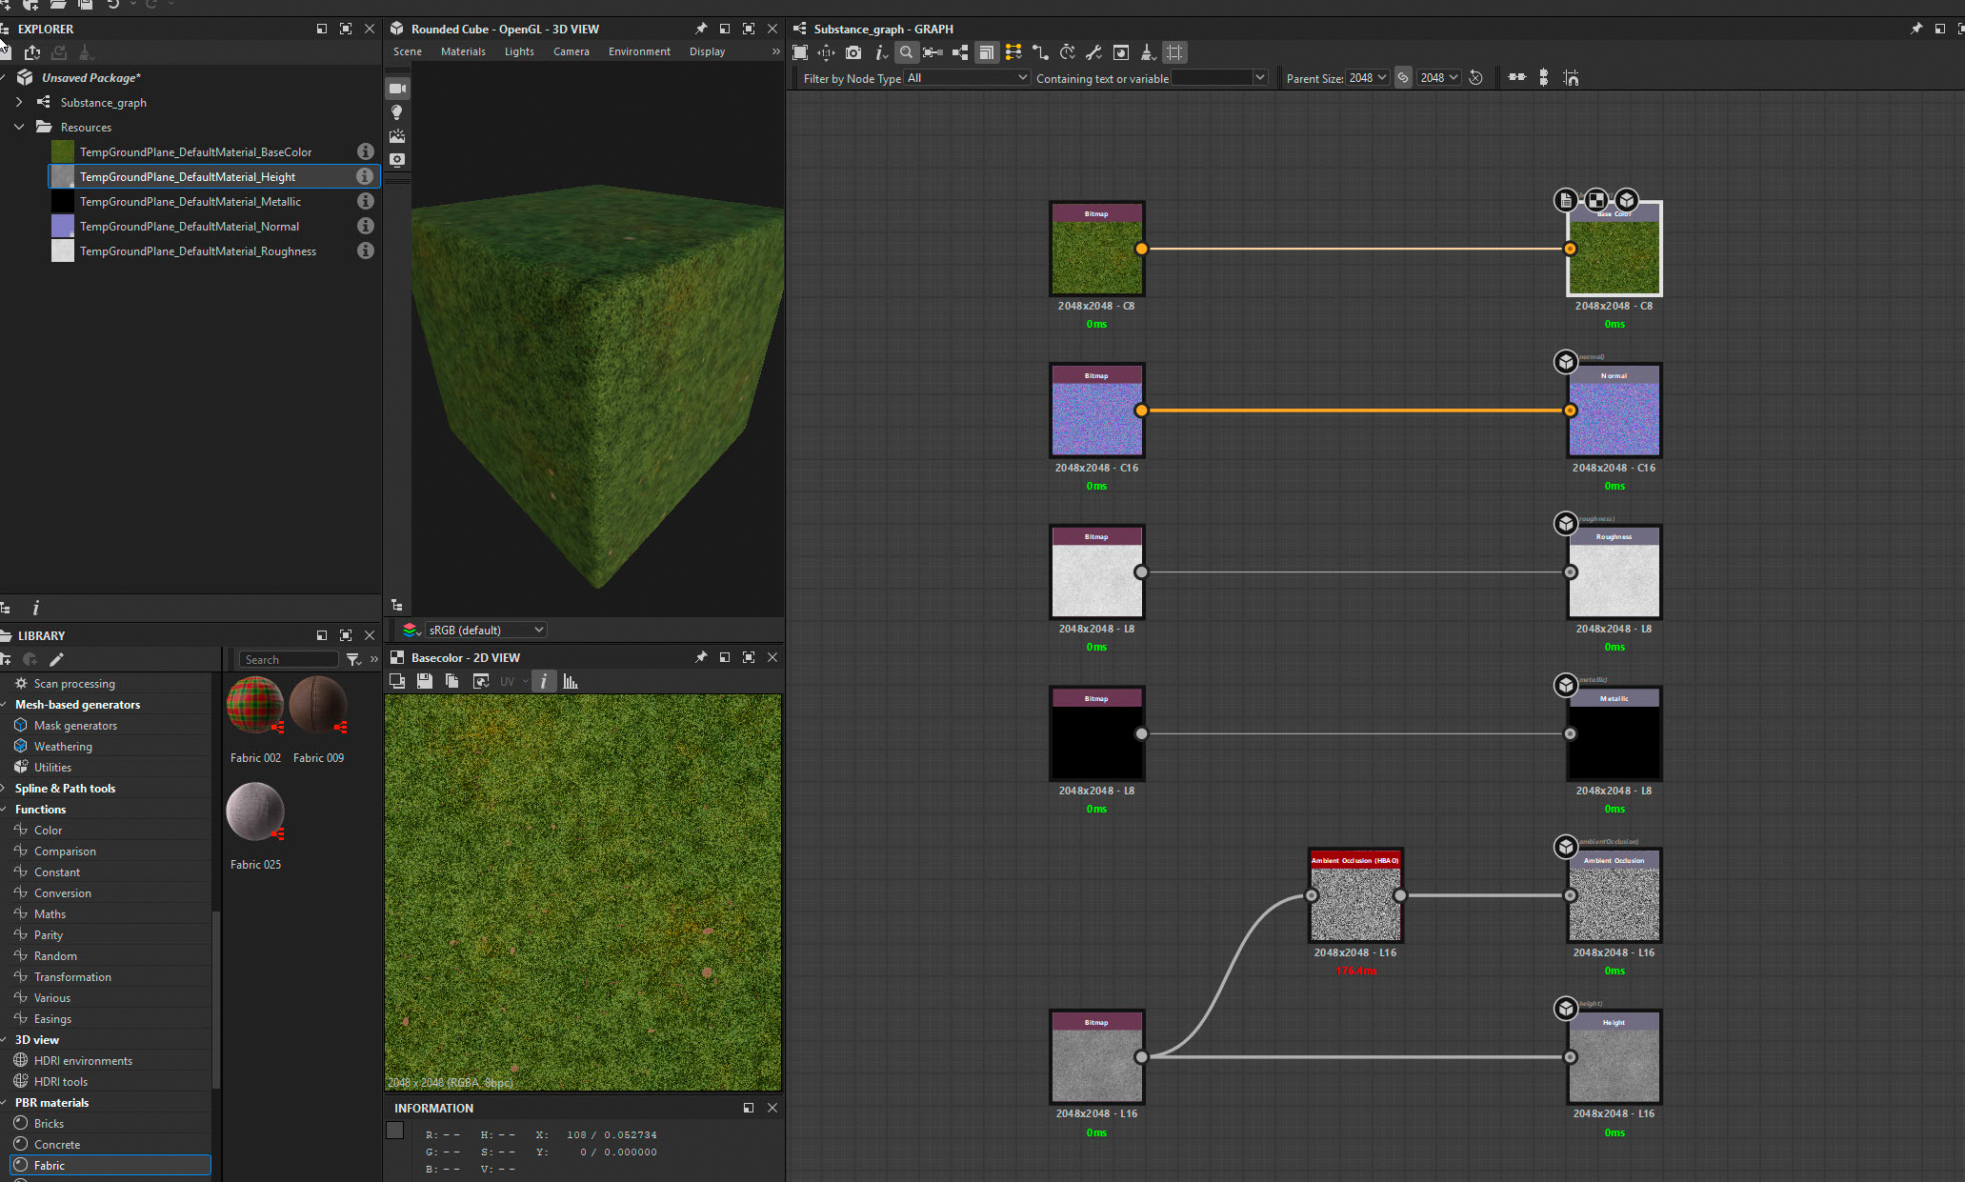Click the camera screenshot icon in graph toolbar
This screenshot has height=1182, width=1965.
[x=853, y=52]
